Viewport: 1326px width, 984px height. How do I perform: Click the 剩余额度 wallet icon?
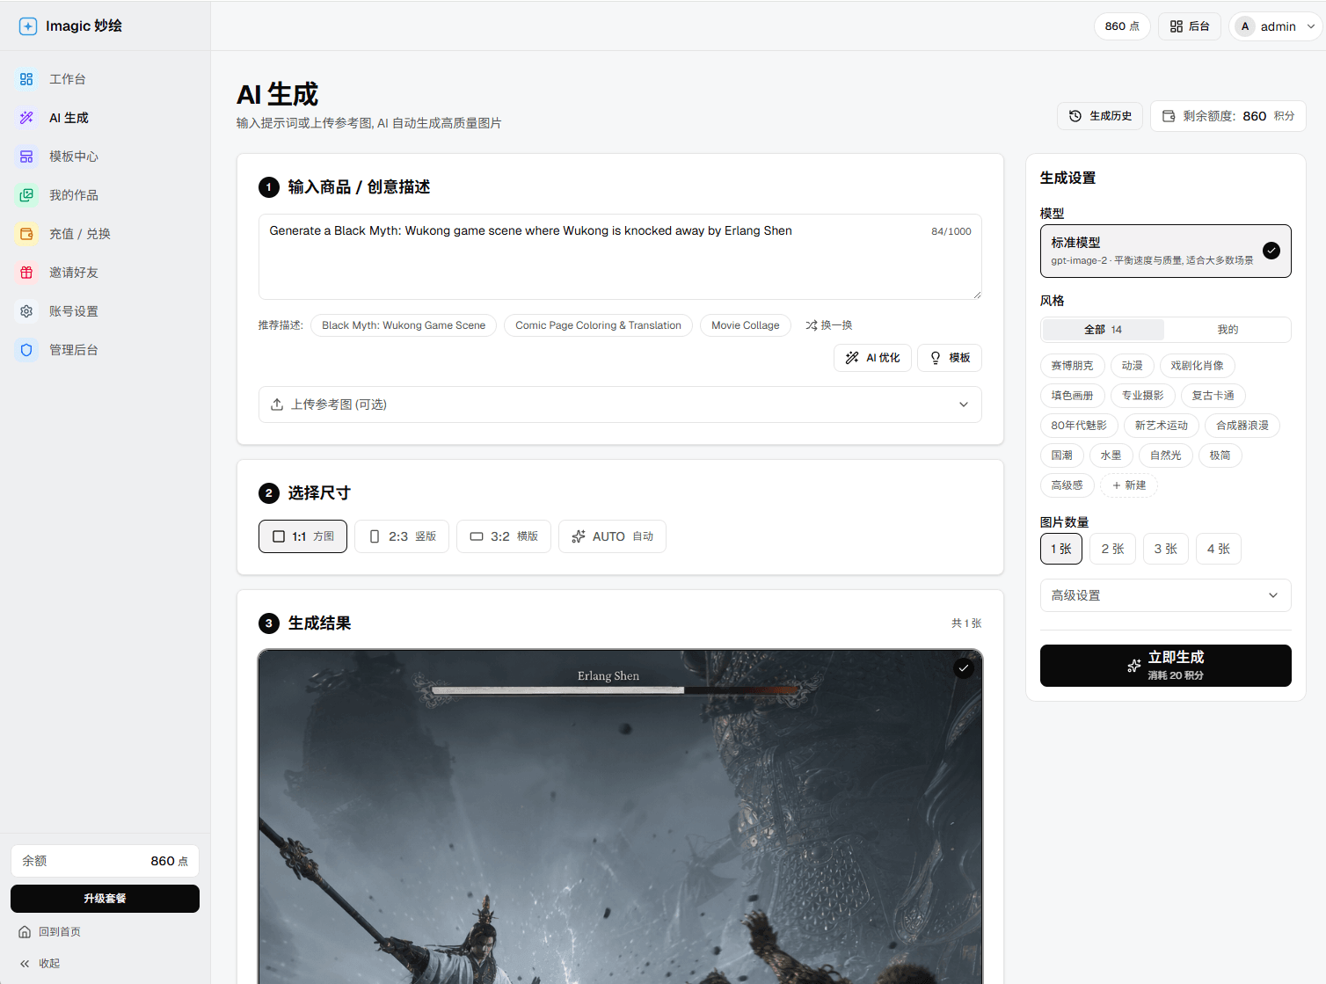click(x=1169, y=116)
